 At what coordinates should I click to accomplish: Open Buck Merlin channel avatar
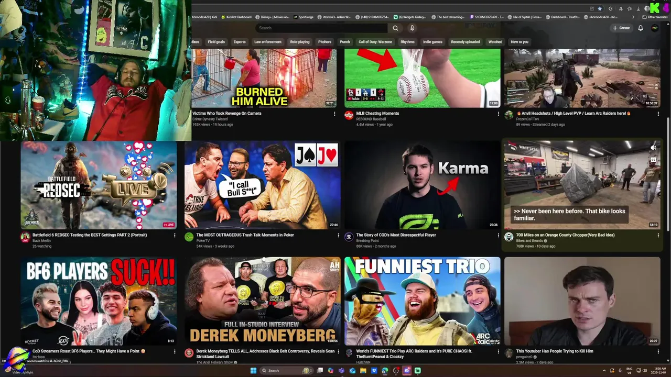click(x=25, y=237)
